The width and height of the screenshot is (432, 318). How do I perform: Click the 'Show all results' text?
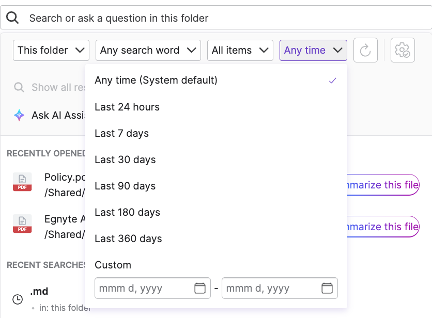(x=59, y=87)
